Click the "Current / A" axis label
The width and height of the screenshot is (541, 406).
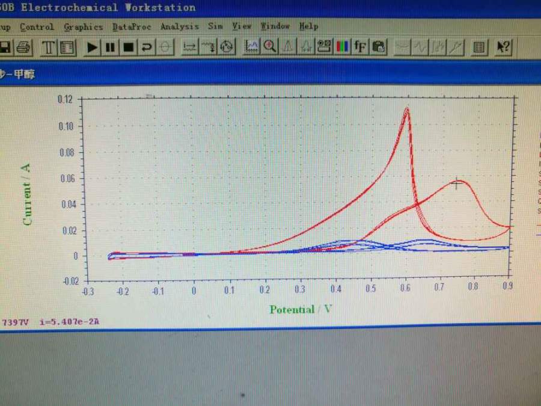coord(26,194)
